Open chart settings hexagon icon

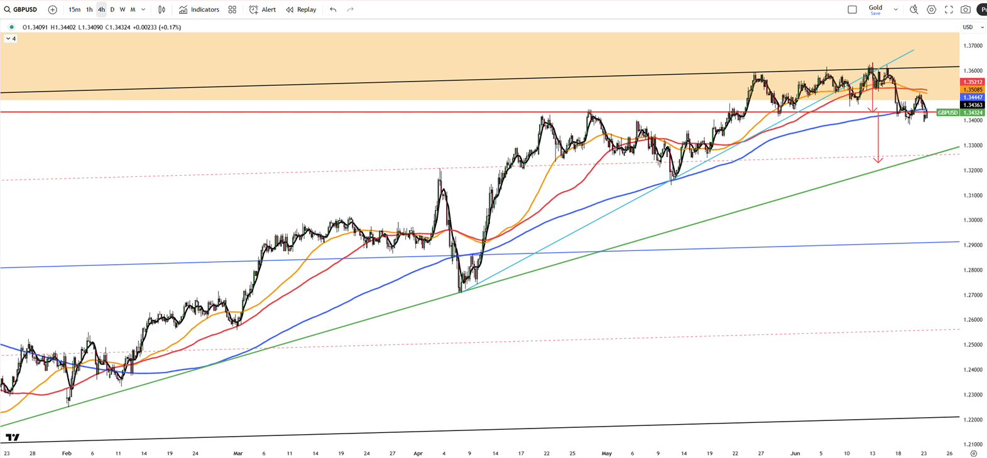click(931, 9)
